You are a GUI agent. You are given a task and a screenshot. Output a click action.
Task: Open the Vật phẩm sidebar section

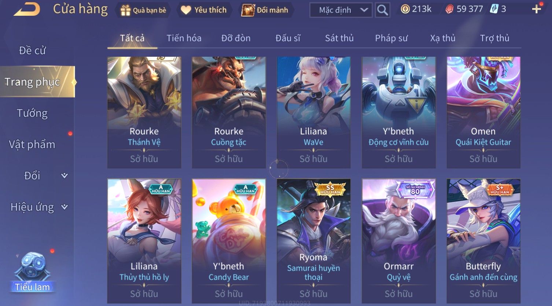tap(32, 145)
